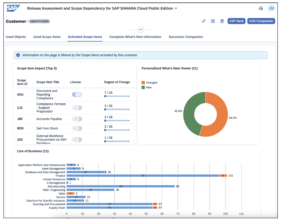Click the Finance blue bar

(x=143, y=176)
